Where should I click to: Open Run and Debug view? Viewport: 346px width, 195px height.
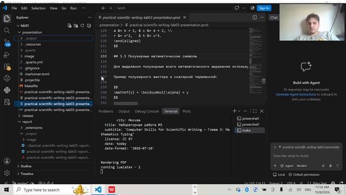click(7, 55)
